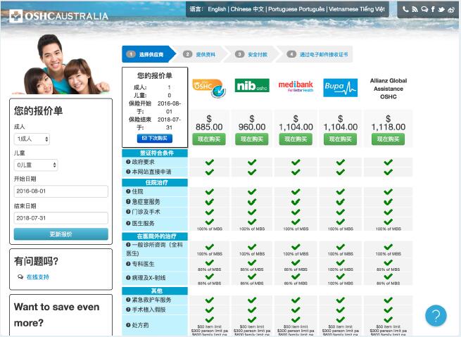Click the 开始日期 start date field
The image size is (461, 337).
[x=61, y=191]
